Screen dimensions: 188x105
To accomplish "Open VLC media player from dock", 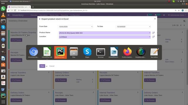I will click(3, 15).
